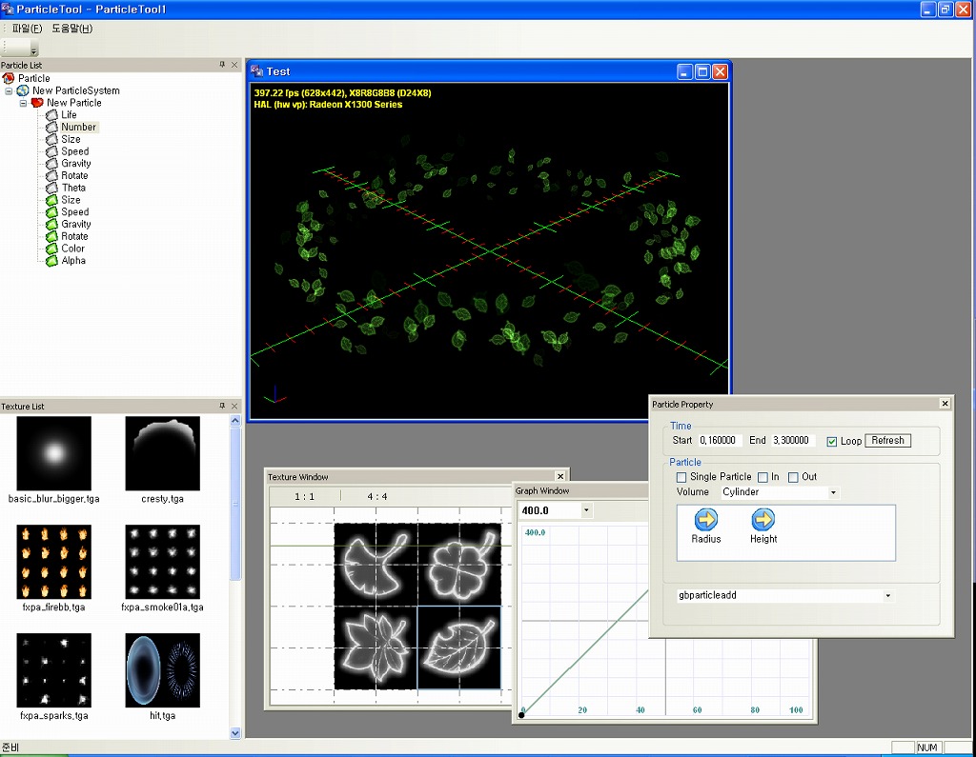Select the fxpa_firebb.tga texture thumbnail
The image size is (976, 757).
[x=54, y=562]
